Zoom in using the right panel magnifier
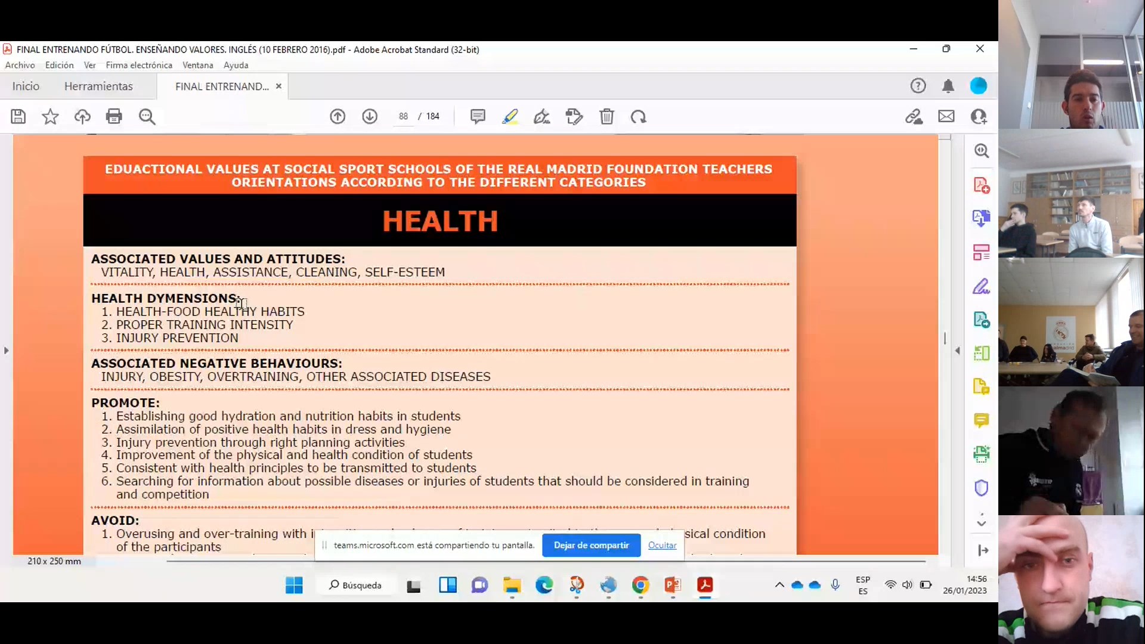Screen dimensions: 1145x644 click(x=982, y=151)
